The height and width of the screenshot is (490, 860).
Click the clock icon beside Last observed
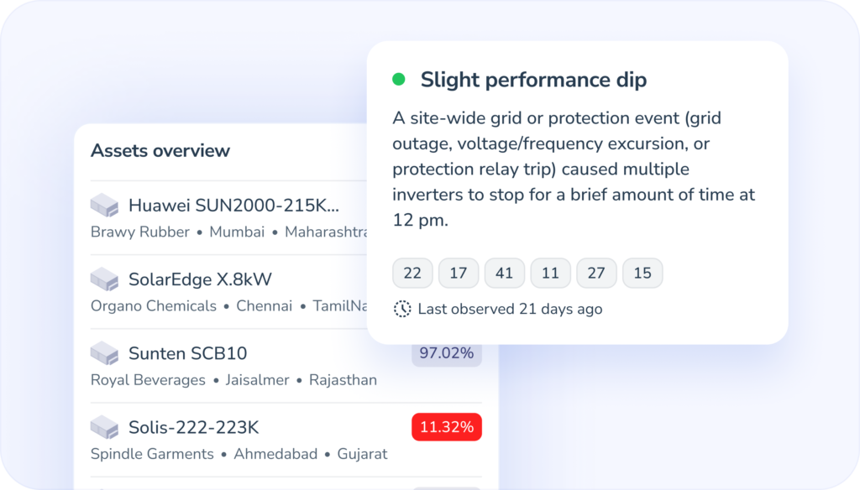click(402, 309)
